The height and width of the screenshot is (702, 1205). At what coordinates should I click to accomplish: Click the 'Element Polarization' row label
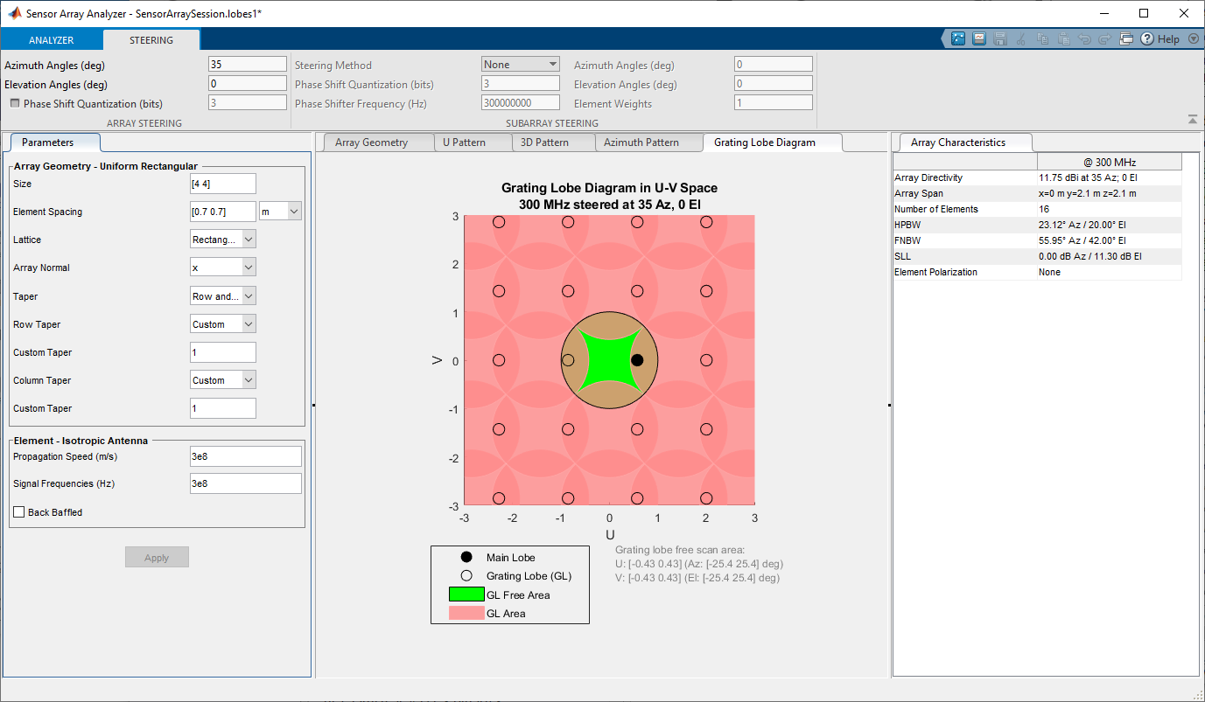click(x=937, y=272)
